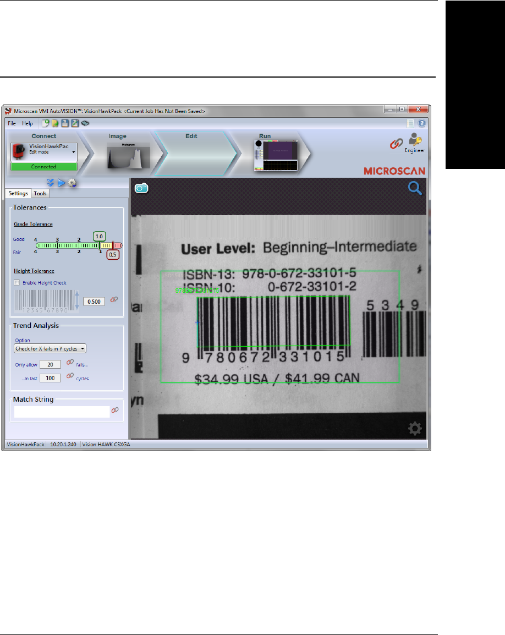This screenshot has height=635, width=505.
Task: Open the gear options icon above Settings tab
Action: pos(72,183)
